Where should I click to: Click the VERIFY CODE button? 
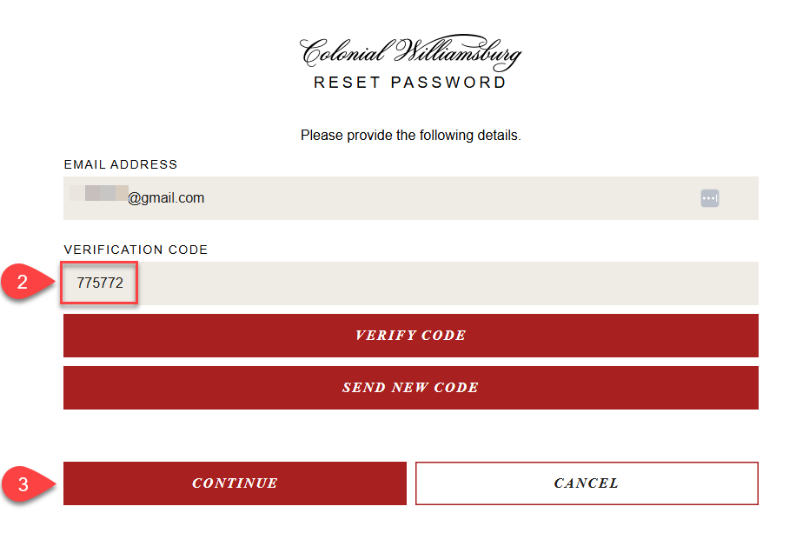[411, 336]
